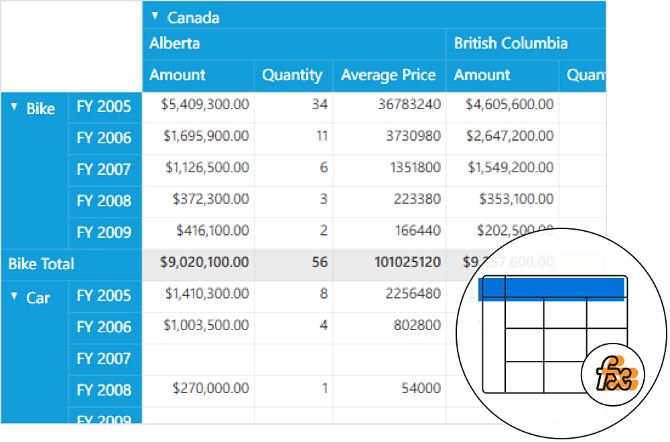Select the Car FY 2006 row header
The image size is (670, 442).
click(105, 327)
